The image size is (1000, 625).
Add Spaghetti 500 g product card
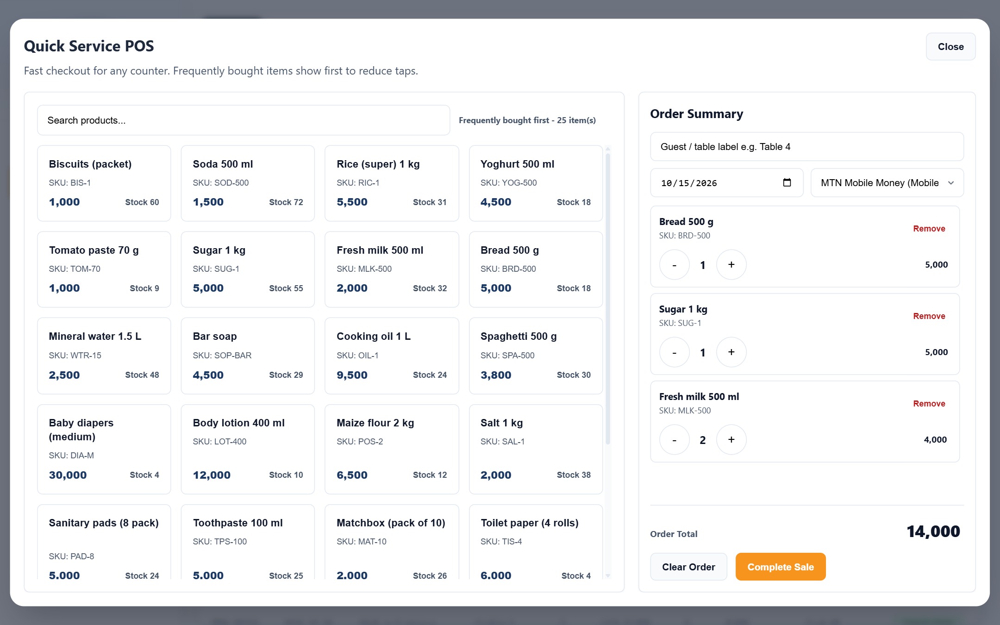(536, 356)
